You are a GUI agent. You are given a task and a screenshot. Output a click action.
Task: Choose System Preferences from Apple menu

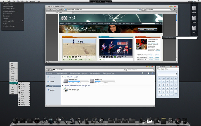(9, 11)
